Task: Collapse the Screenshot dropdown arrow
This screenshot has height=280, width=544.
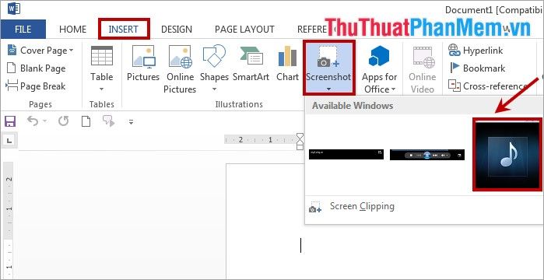Action: [328, 89]
